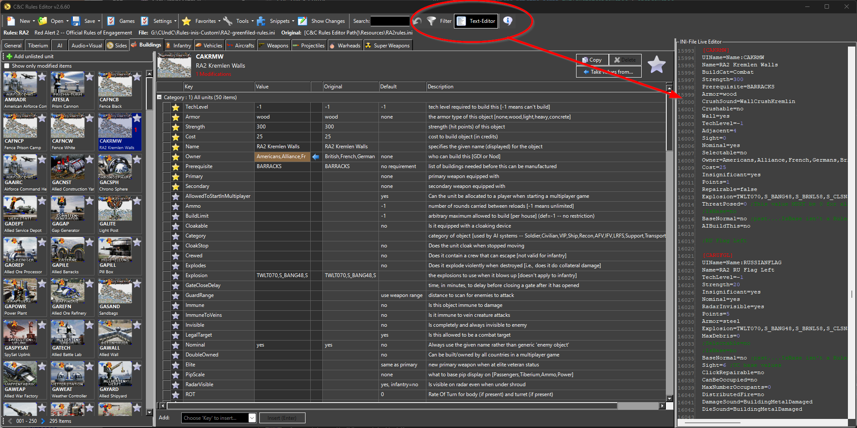Toggle favorite star for TechLevel row
Viewport: 857px width, 428px height.
[176, 107]
